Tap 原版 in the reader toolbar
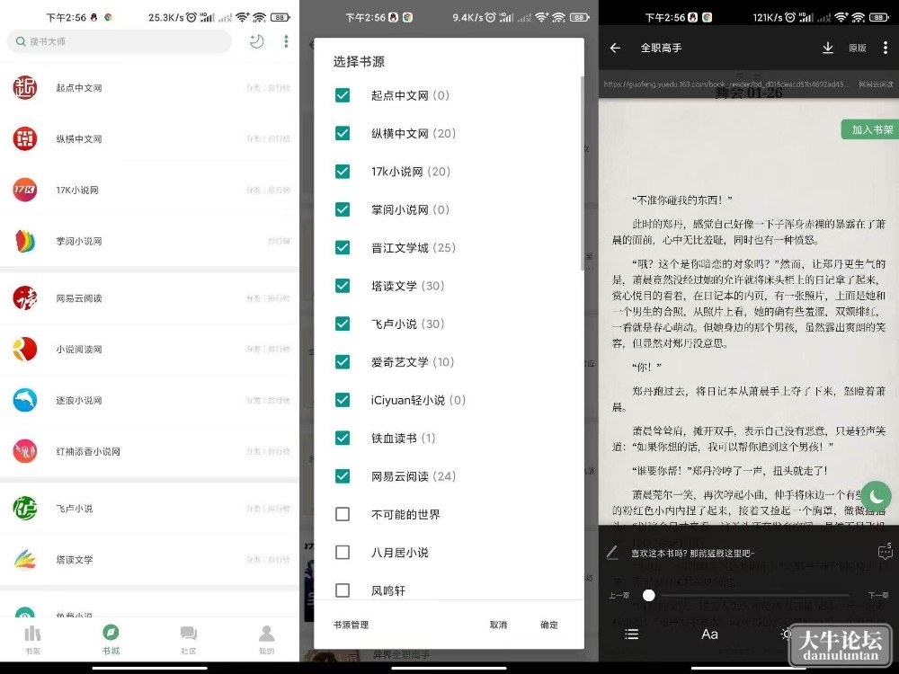 (857, 49)
